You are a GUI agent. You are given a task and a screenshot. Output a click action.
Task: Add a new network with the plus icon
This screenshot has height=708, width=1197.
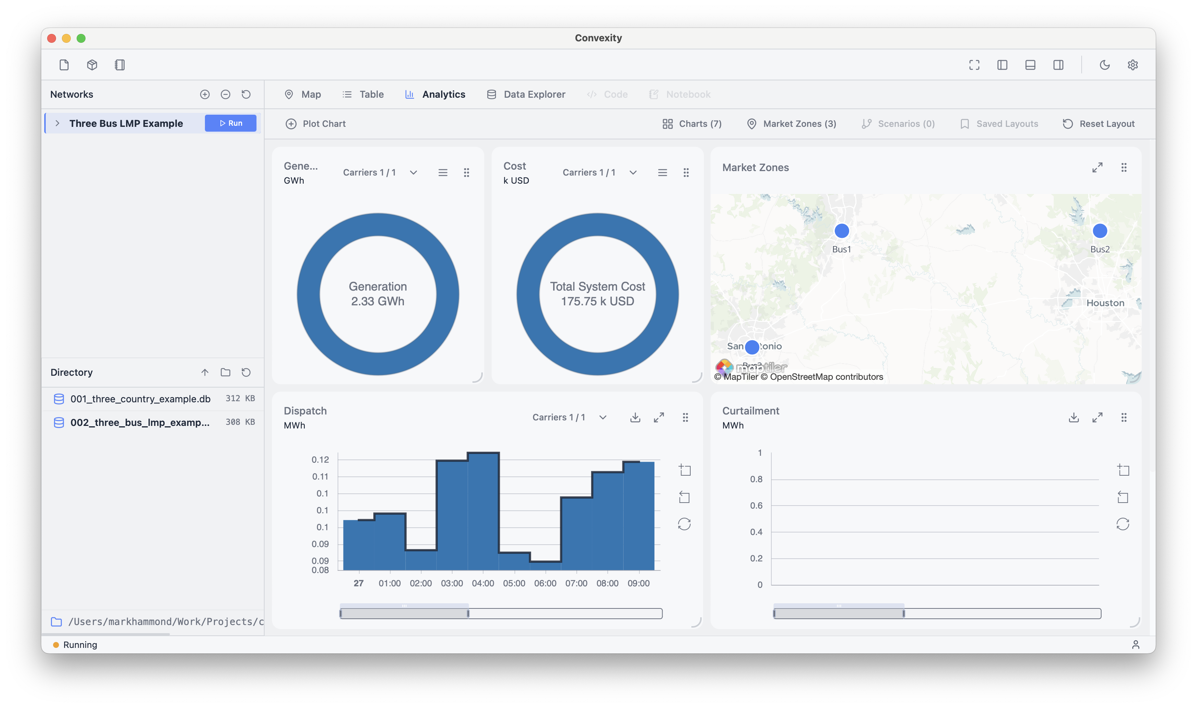pos(205,94)
